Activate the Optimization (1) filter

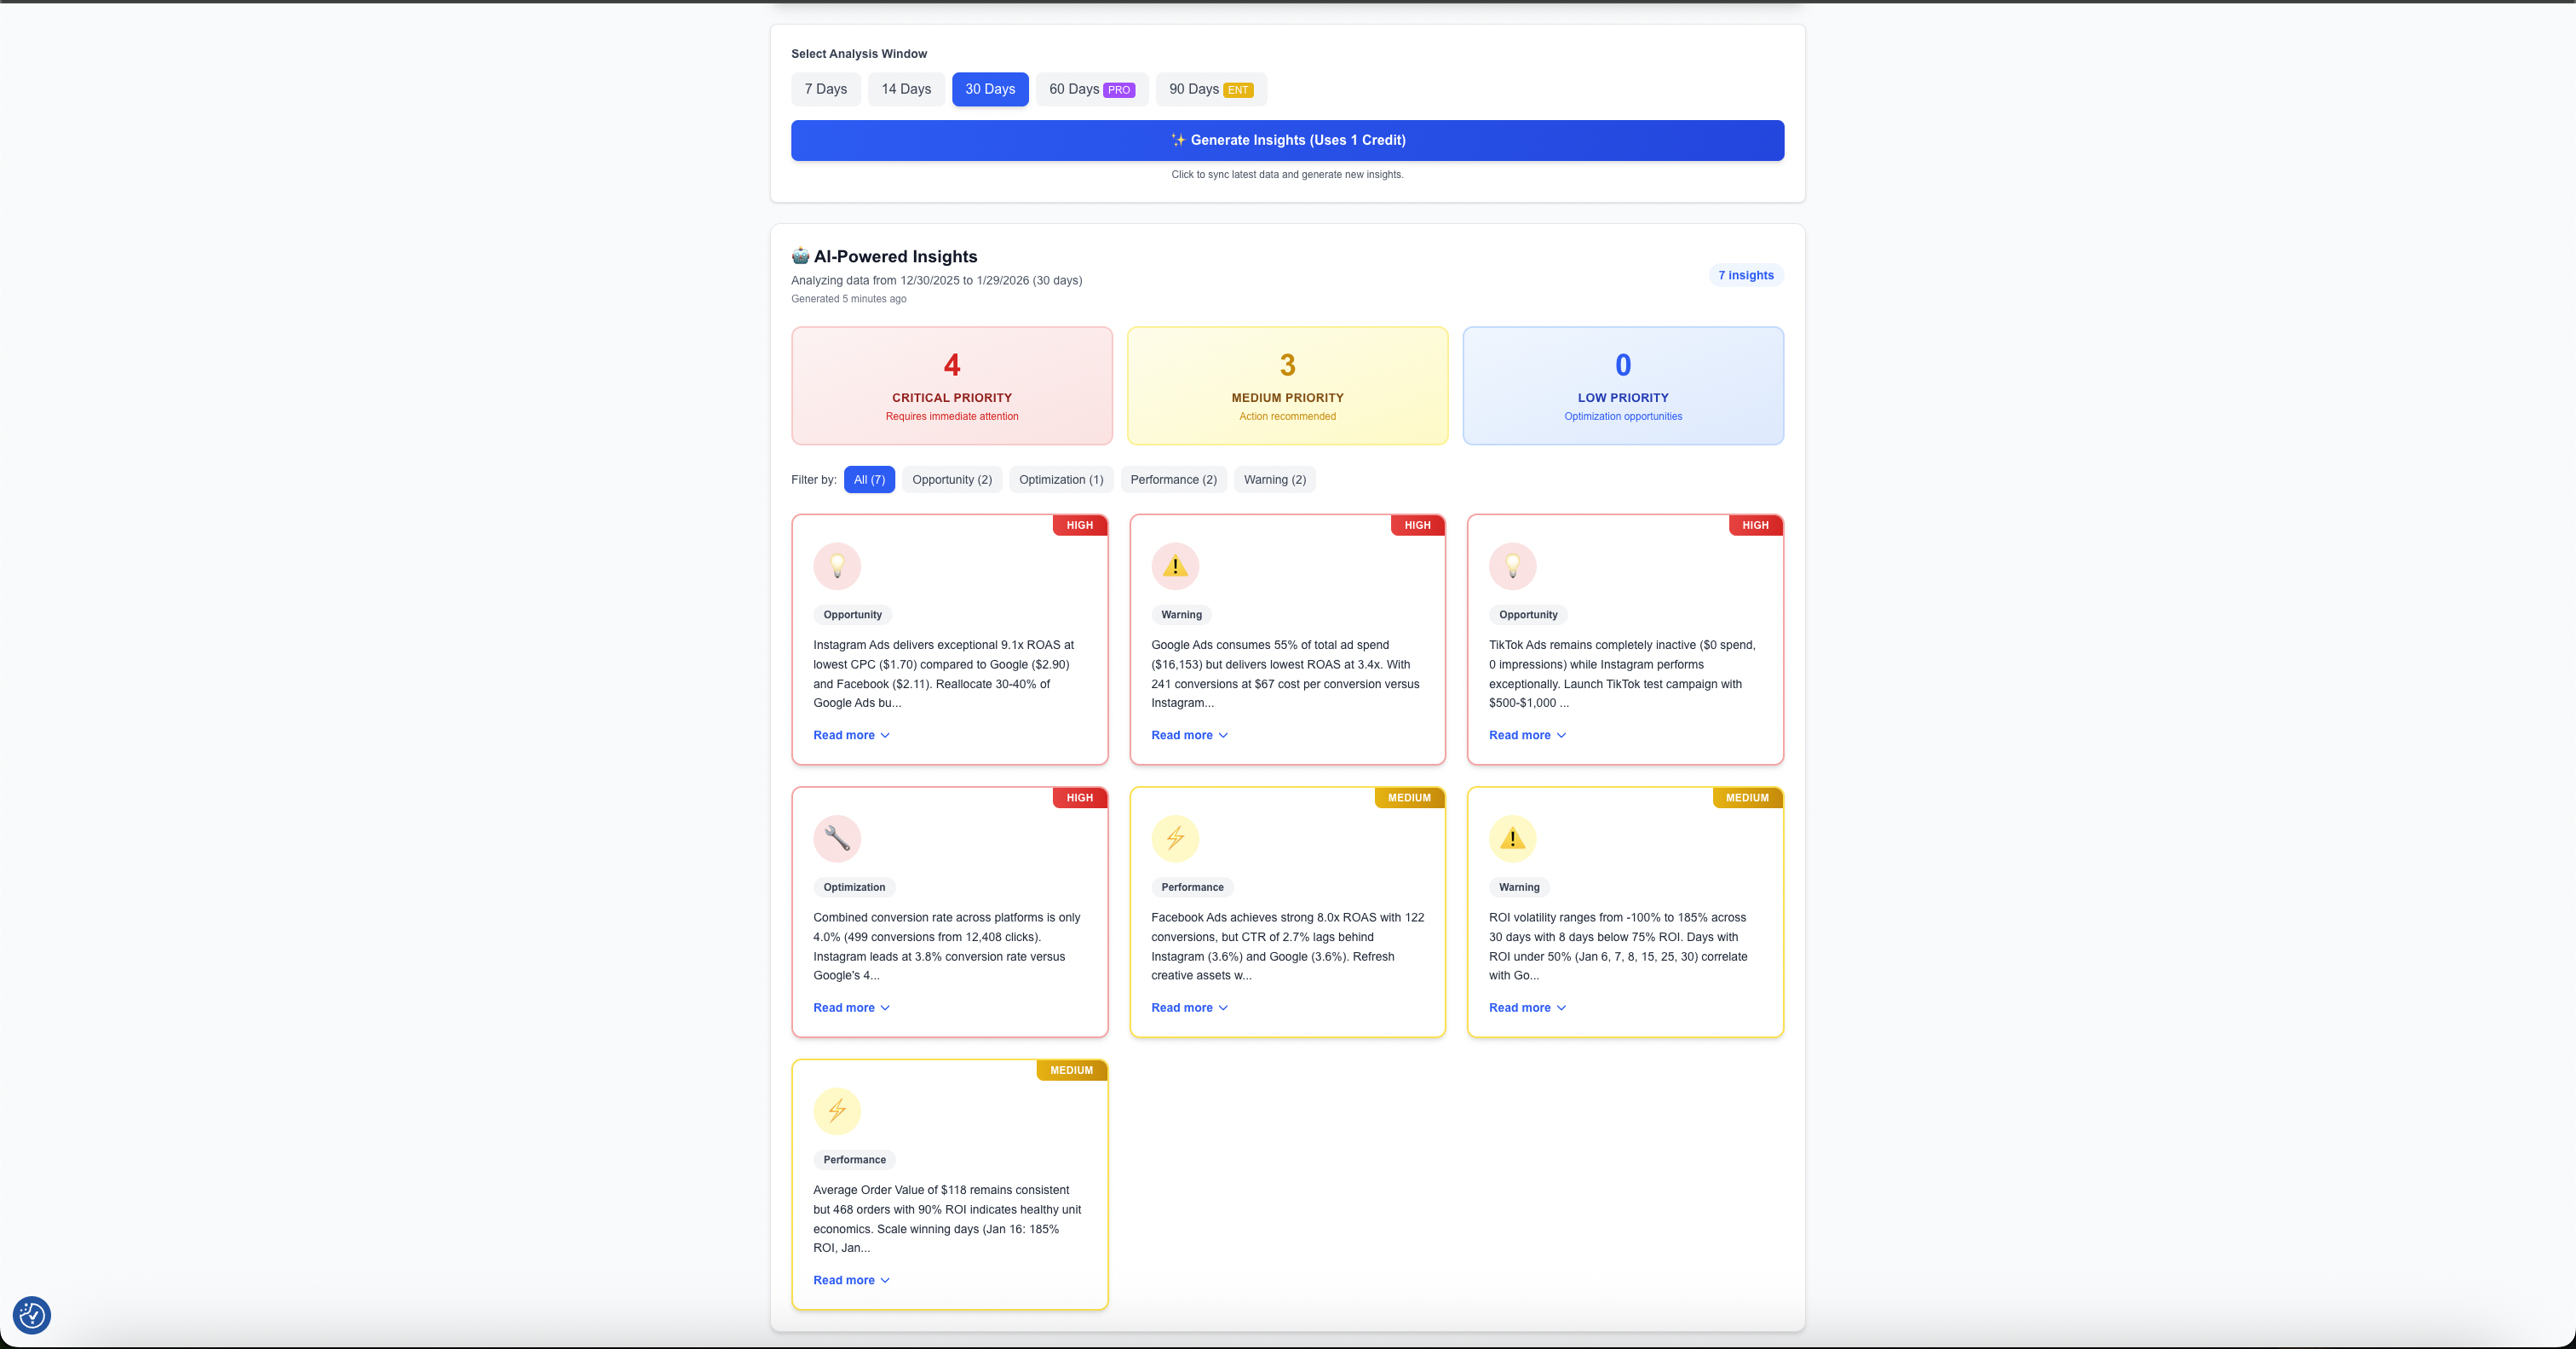pyautogui.click(x=1060, y=479)
